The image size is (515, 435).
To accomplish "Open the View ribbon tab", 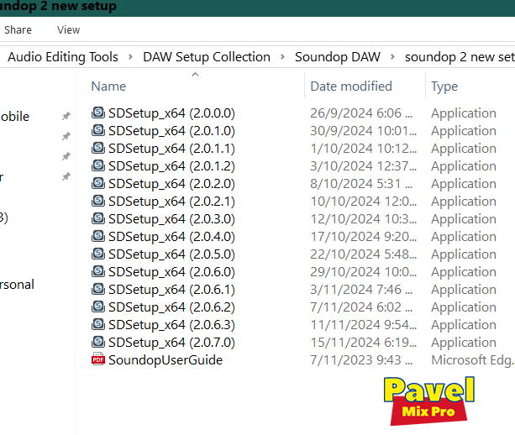I will [x=68, y=29].
